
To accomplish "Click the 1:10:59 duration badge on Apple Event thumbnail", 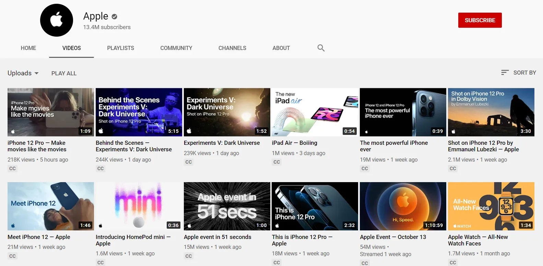I will tap(434, 225).
